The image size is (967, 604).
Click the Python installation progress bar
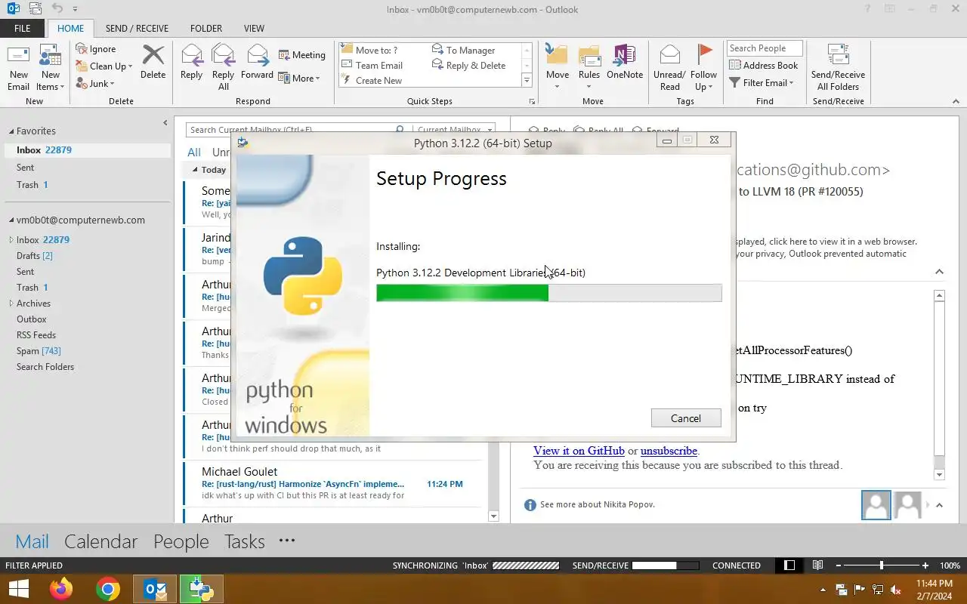pos(549,293)
